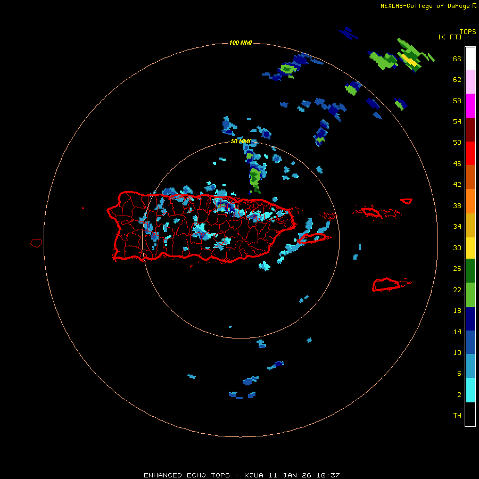
Task: Click the legend value 6
Action: click(x=459, y=374)
